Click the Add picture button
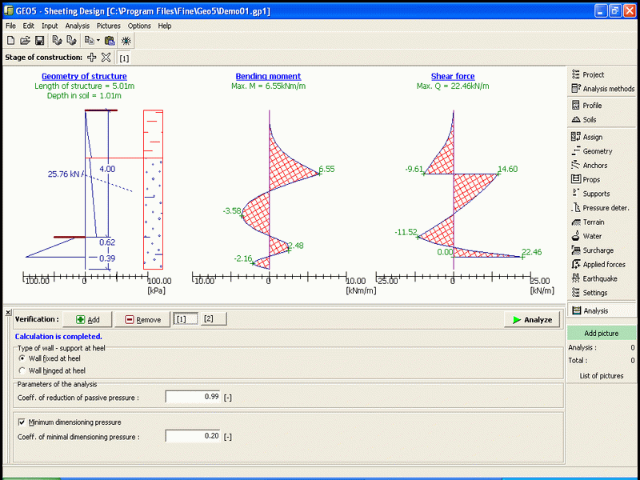The image size is (640, 480). click(602, 333)
